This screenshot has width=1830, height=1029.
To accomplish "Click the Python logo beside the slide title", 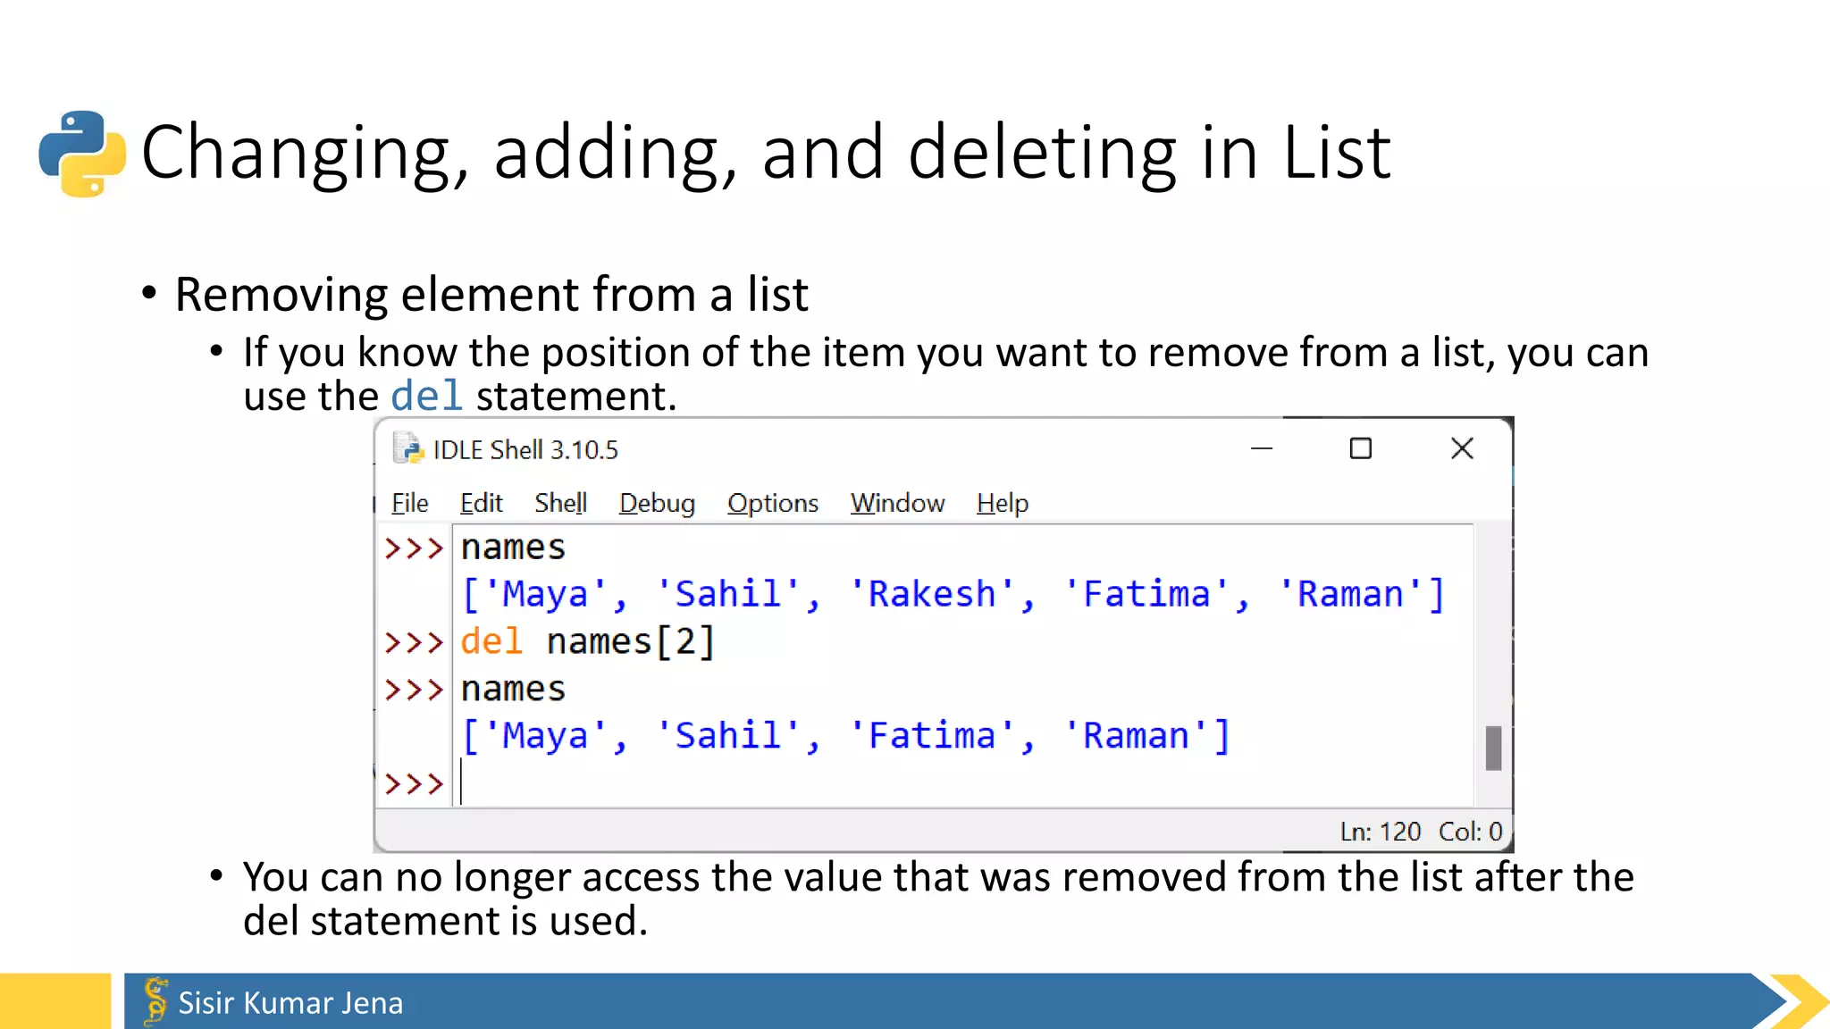I will click(x=82, y=153).
